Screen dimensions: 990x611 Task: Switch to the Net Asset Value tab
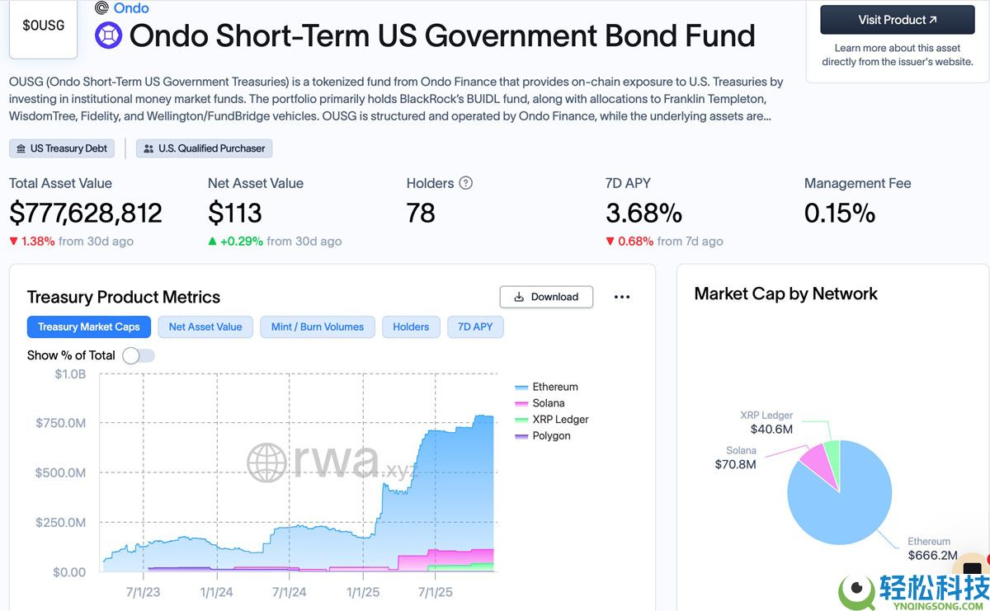tap(205, 327)
